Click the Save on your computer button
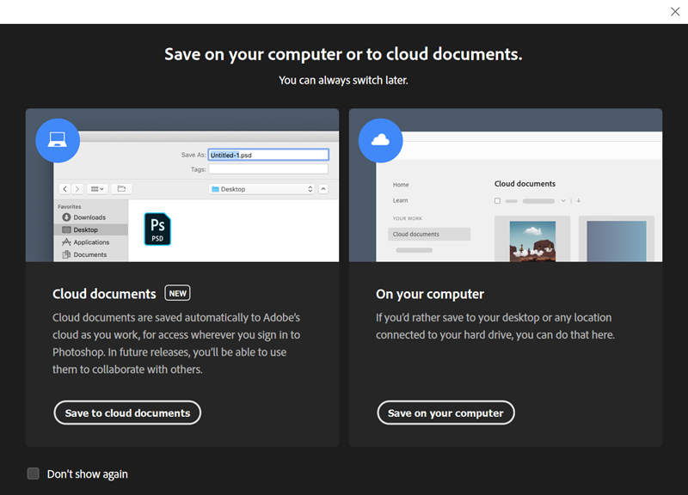This screenshot has width=688, height=495. (x=445, y=412)
